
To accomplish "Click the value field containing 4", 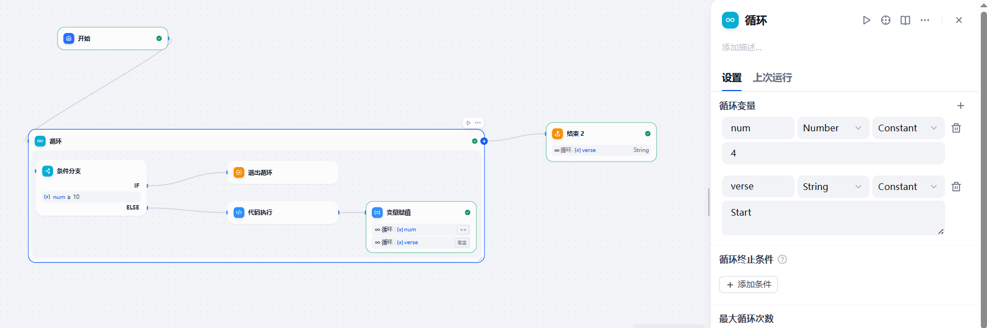I will pos(833,153).
